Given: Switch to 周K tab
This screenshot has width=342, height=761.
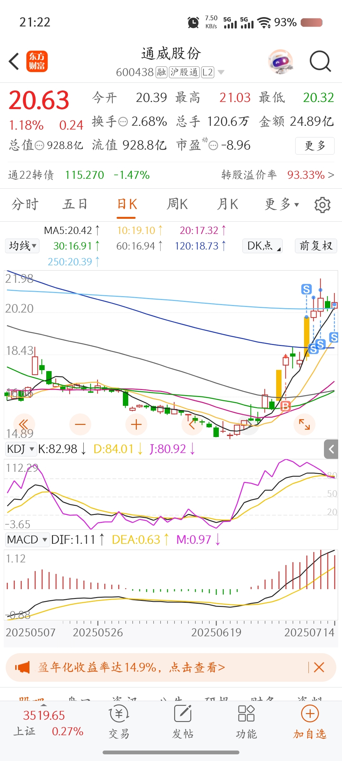Looking at the screenshot, I should tap(177, 204).
